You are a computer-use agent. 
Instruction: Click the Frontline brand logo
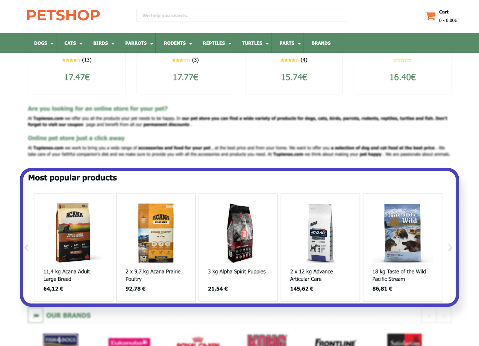click(335, 342)
